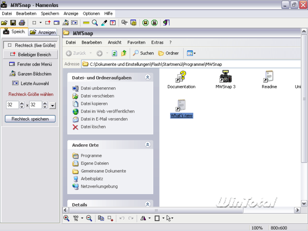The image size is (308, 231).
Task: Open dropdown arrow beside fixed rectangle toolbar icon
Action: 41,23
